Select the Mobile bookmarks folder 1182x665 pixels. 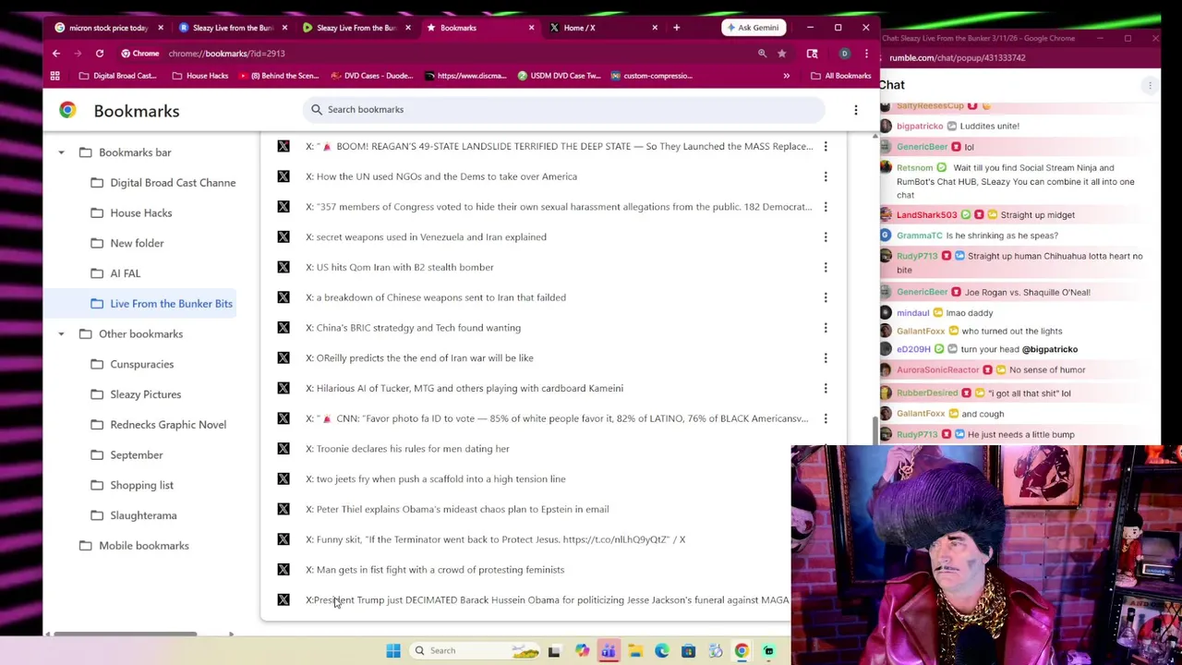[x=134, y=546]
